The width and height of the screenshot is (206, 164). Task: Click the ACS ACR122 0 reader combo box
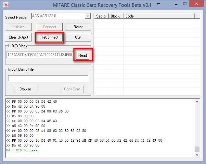[61, 16]
